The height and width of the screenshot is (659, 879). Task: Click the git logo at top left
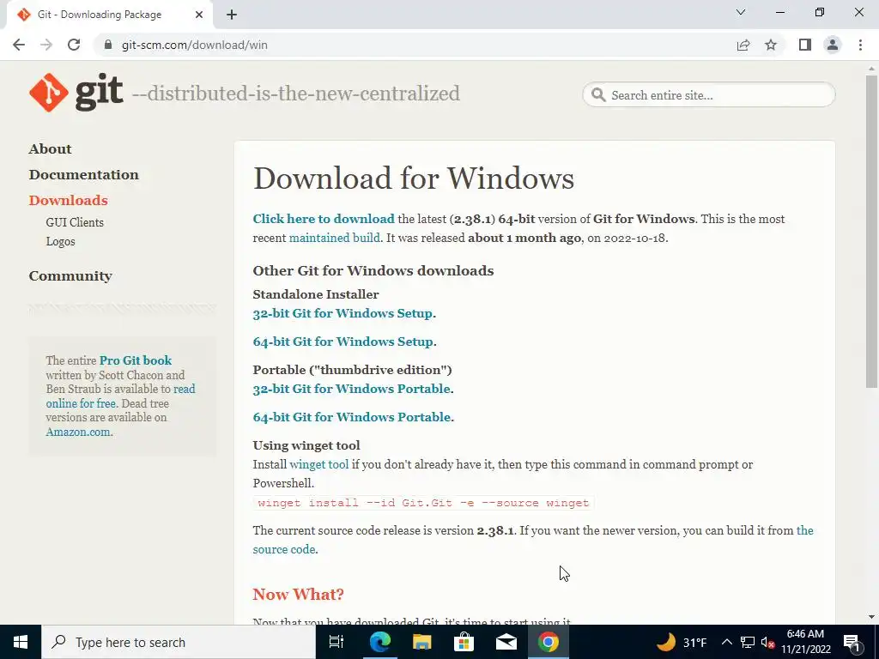point(76,92)
